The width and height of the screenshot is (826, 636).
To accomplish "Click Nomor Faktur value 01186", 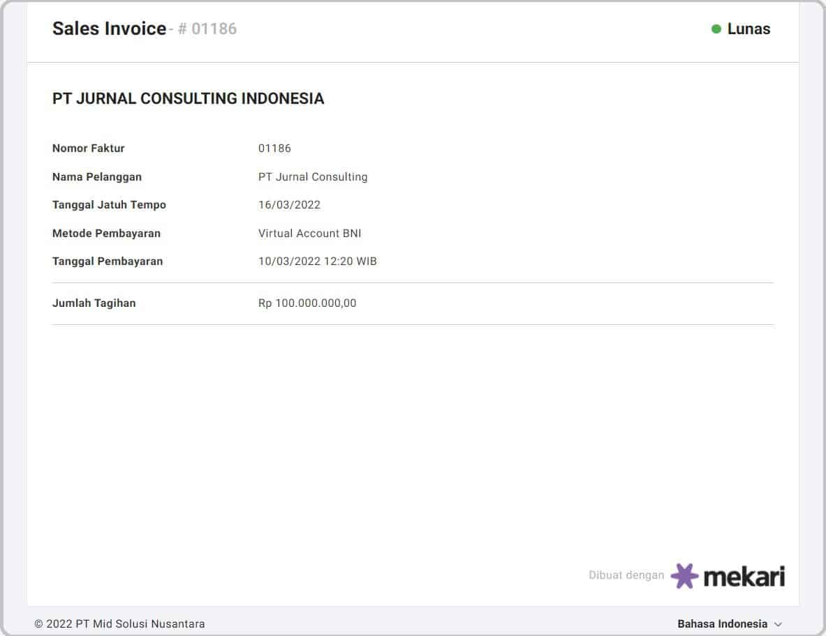I will [x=274, y=149].
